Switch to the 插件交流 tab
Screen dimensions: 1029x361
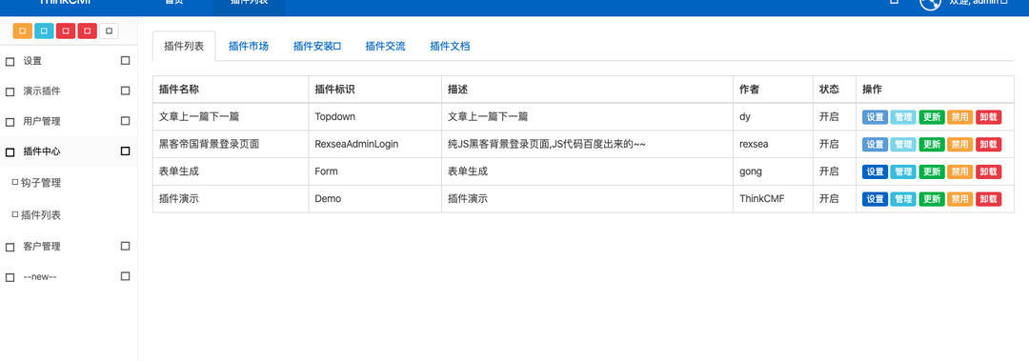(385, 46)
